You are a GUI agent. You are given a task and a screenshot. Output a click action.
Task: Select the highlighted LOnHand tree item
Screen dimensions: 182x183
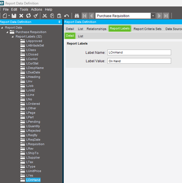33,180
